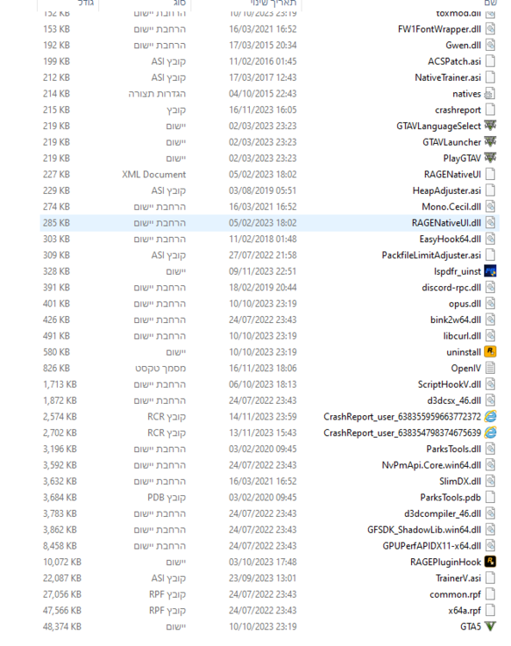Click the RAGENativeUI XML document icon
The width and height of the screenshot is (511, 646).
(x=490, y=174)
